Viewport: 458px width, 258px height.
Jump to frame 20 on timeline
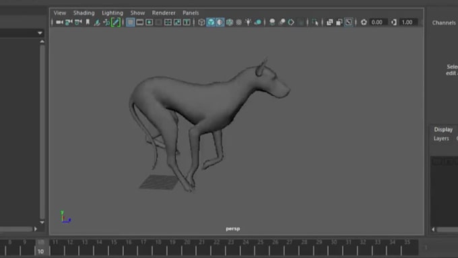(x=187, y=243)
